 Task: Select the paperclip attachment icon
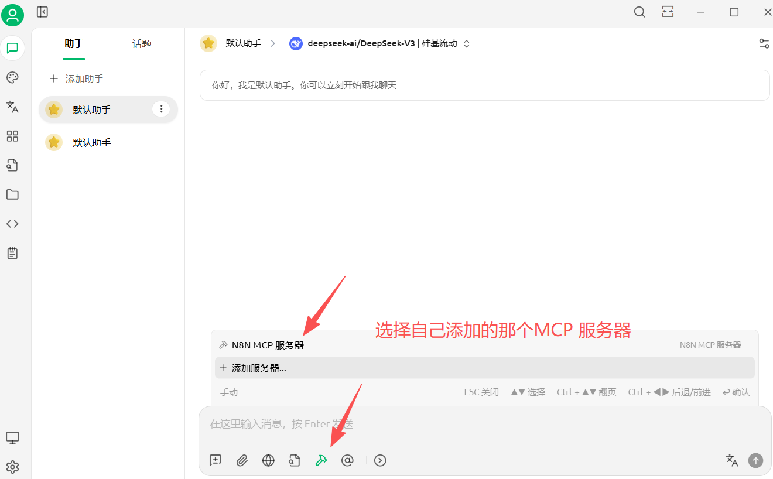242,460
